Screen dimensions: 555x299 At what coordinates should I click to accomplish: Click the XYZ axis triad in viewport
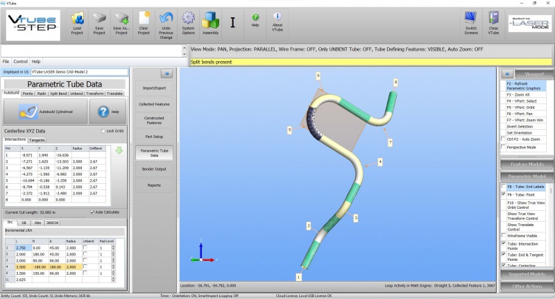pyautogui.click(x=202, y=253)
